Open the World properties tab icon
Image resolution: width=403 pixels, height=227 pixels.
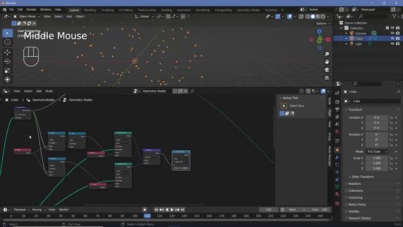click(338, 132)
